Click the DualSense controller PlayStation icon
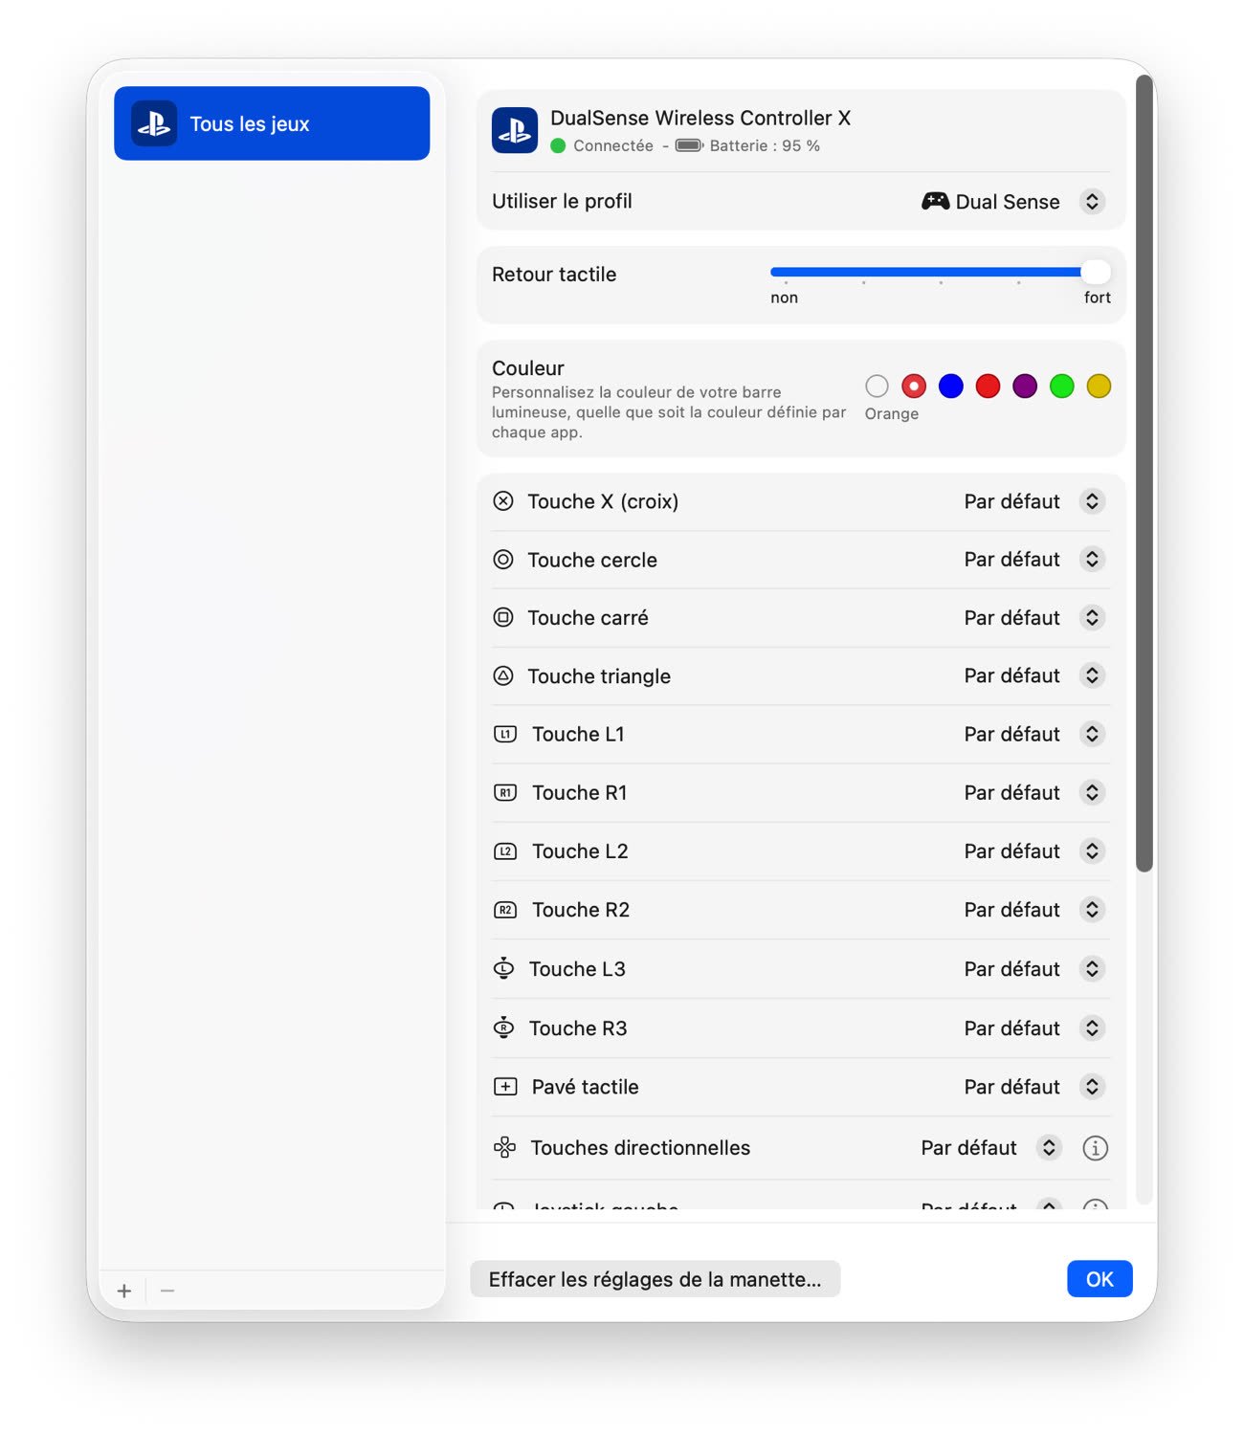This screenshot has width=1244, height=1436. click(515, 130)
